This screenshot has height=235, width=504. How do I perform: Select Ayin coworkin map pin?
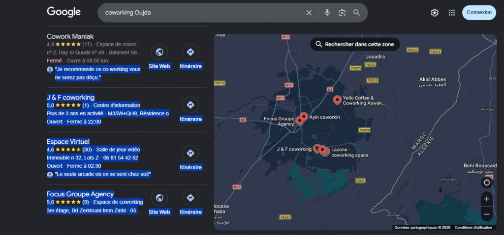303,117
